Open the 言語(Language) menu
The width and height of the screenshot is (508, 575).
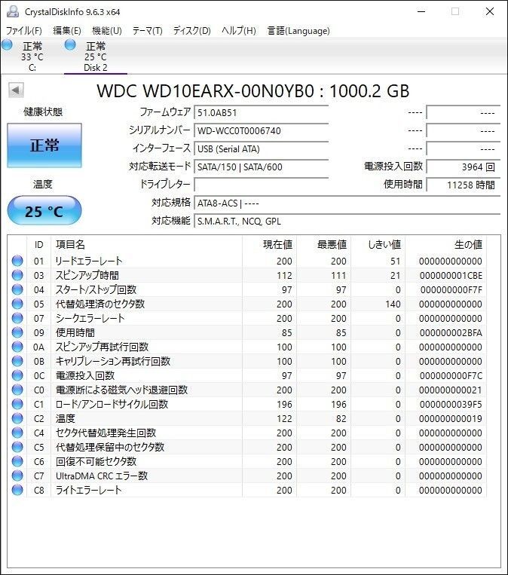298,30
